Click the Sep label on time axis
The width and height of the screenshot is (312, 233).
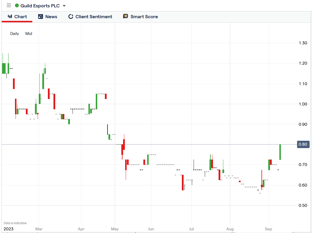(269, 229)
